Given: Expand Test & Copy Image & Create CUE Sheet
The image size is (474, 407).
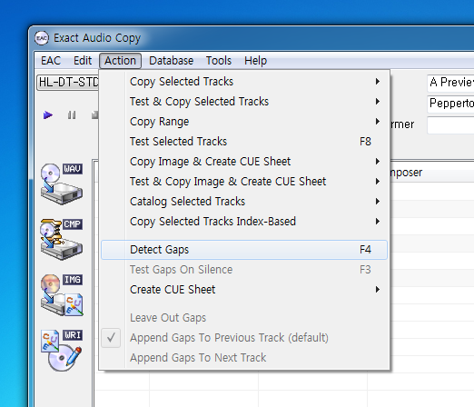Looking at the screenshot, I should click(244, 182).
